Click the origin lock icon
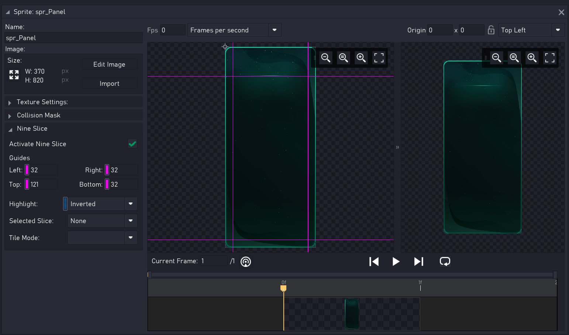Viewport: 569px width, 335px height. point(491,30)
